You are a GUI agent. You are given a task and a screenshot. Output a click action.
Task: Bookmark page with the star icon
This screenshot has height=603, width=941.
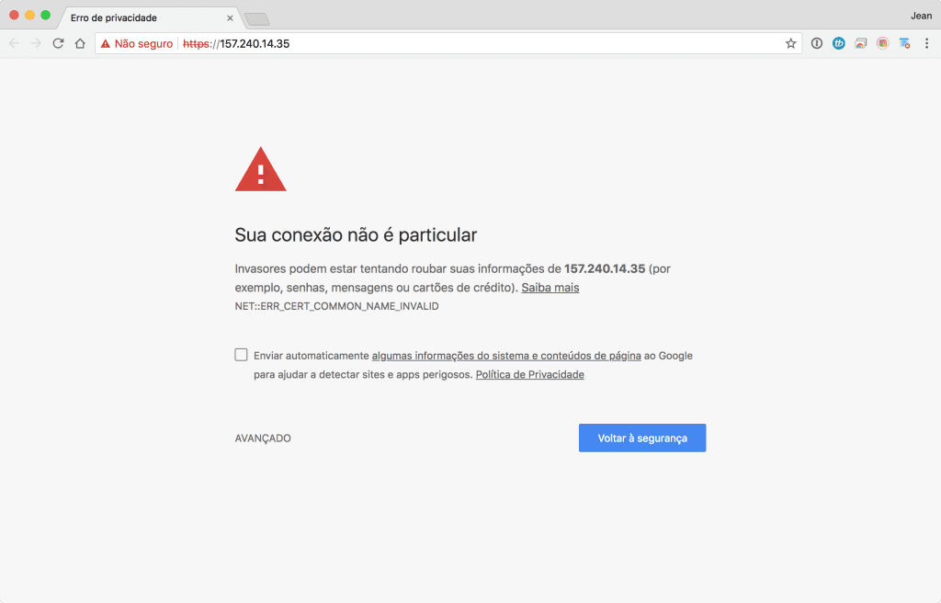coord(790,43)
